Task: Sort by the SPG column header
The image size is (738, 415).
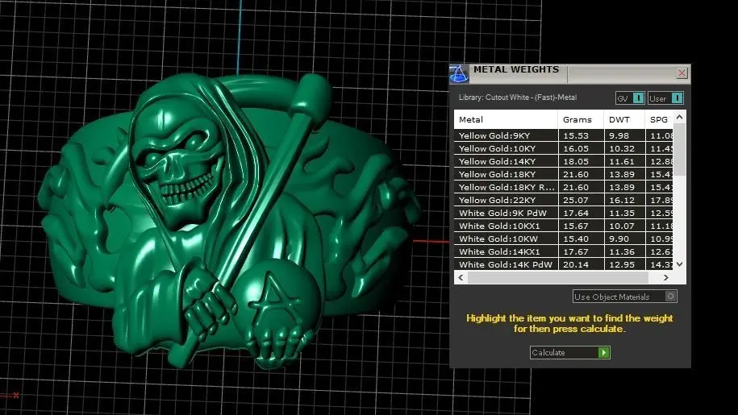Action: (x=660, y=119)
